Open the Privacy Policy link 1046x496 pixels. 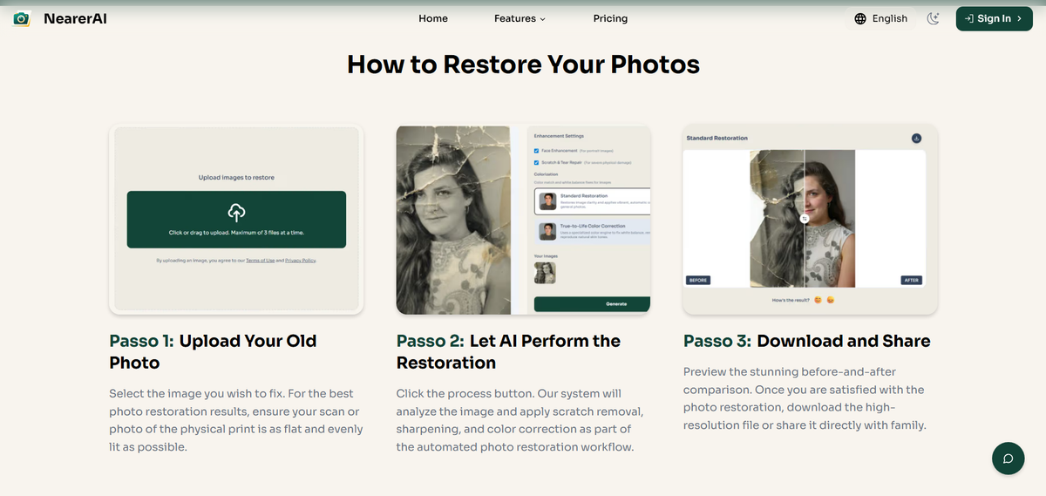tap(301, 261)
